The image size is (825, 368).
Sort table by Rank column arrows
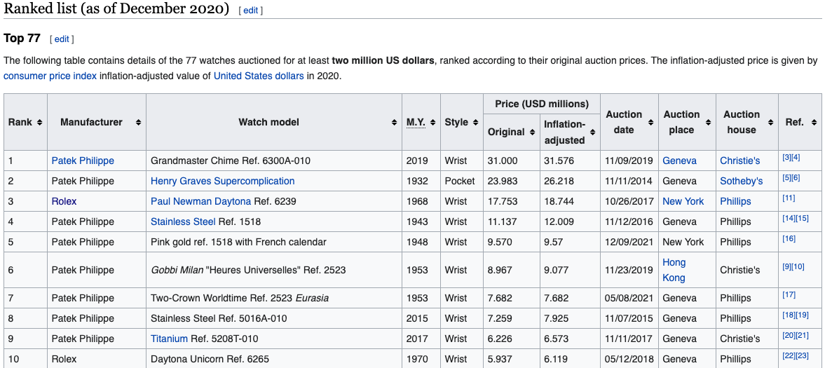point(39,123)
